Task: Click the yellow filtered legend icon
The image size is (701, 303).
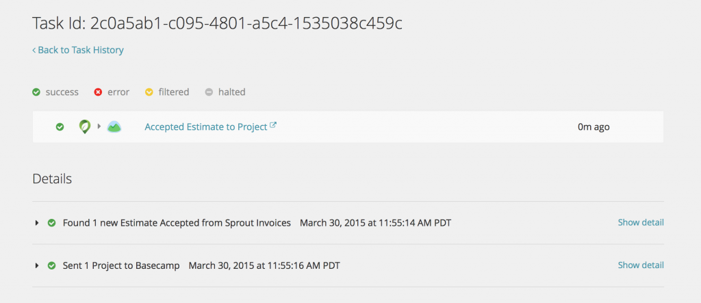Action: coord(149,92)
